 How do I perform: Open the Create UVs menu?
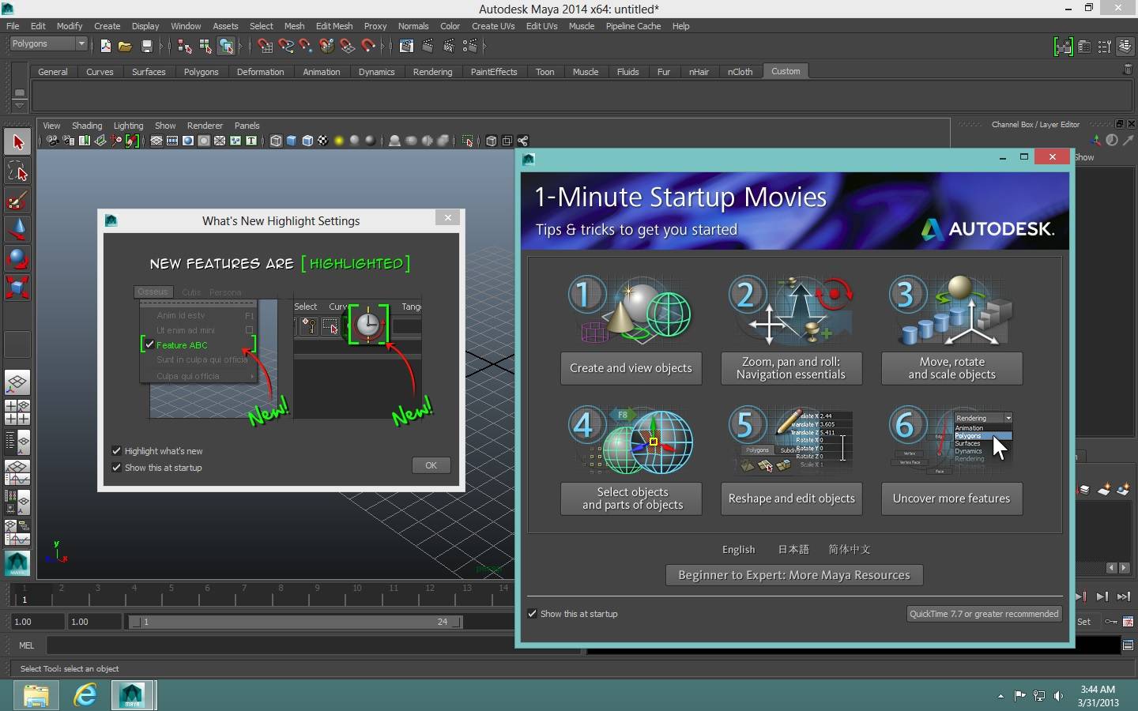click(x=493, y=26)
